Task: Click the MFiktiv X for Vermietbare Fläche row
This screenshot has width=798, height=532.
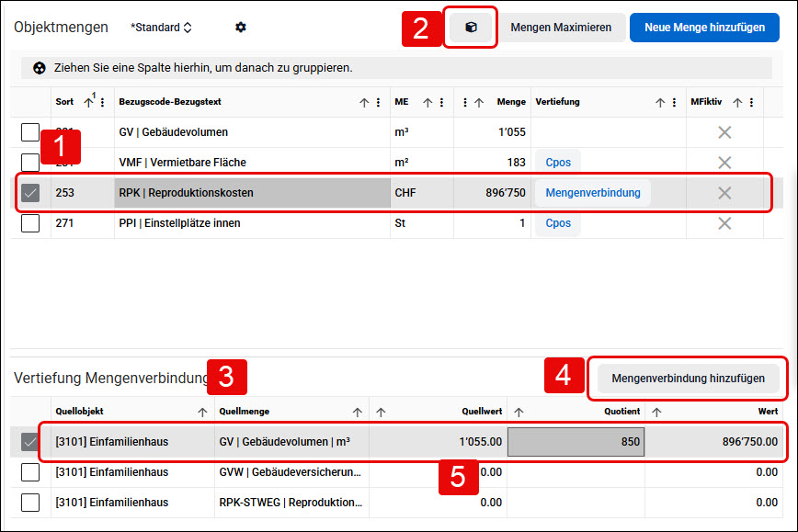Action: (x=724, y=163)
